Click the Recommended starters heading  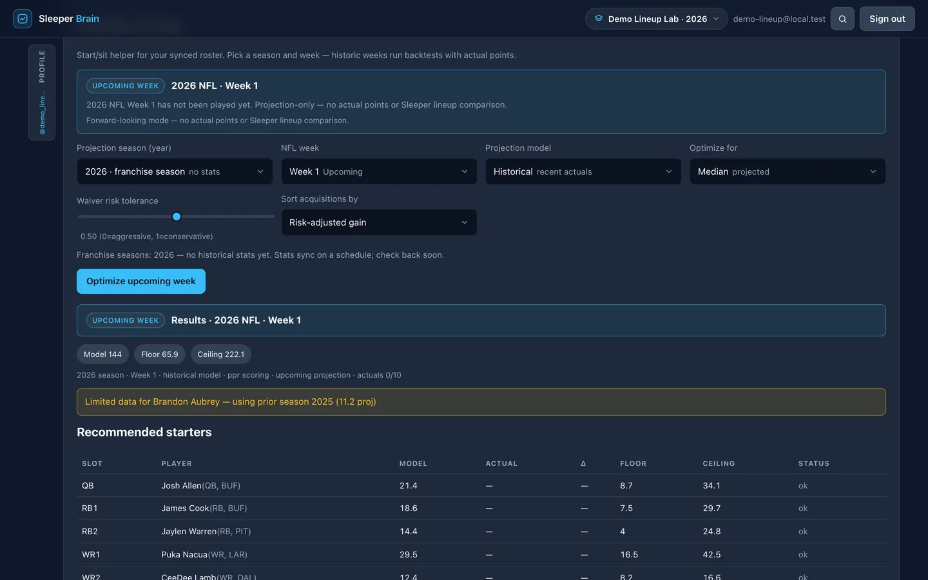pos(144,432)
